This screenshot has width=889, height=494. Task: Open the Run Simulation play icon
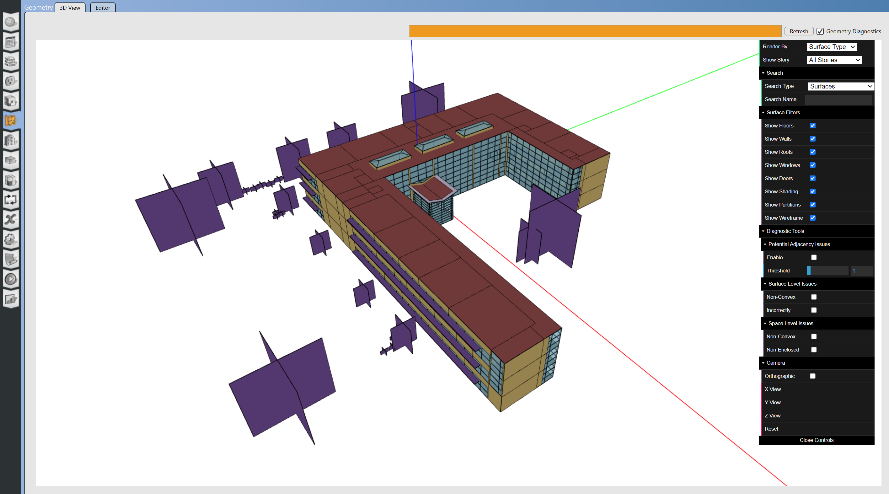click(x=10, y=279)
